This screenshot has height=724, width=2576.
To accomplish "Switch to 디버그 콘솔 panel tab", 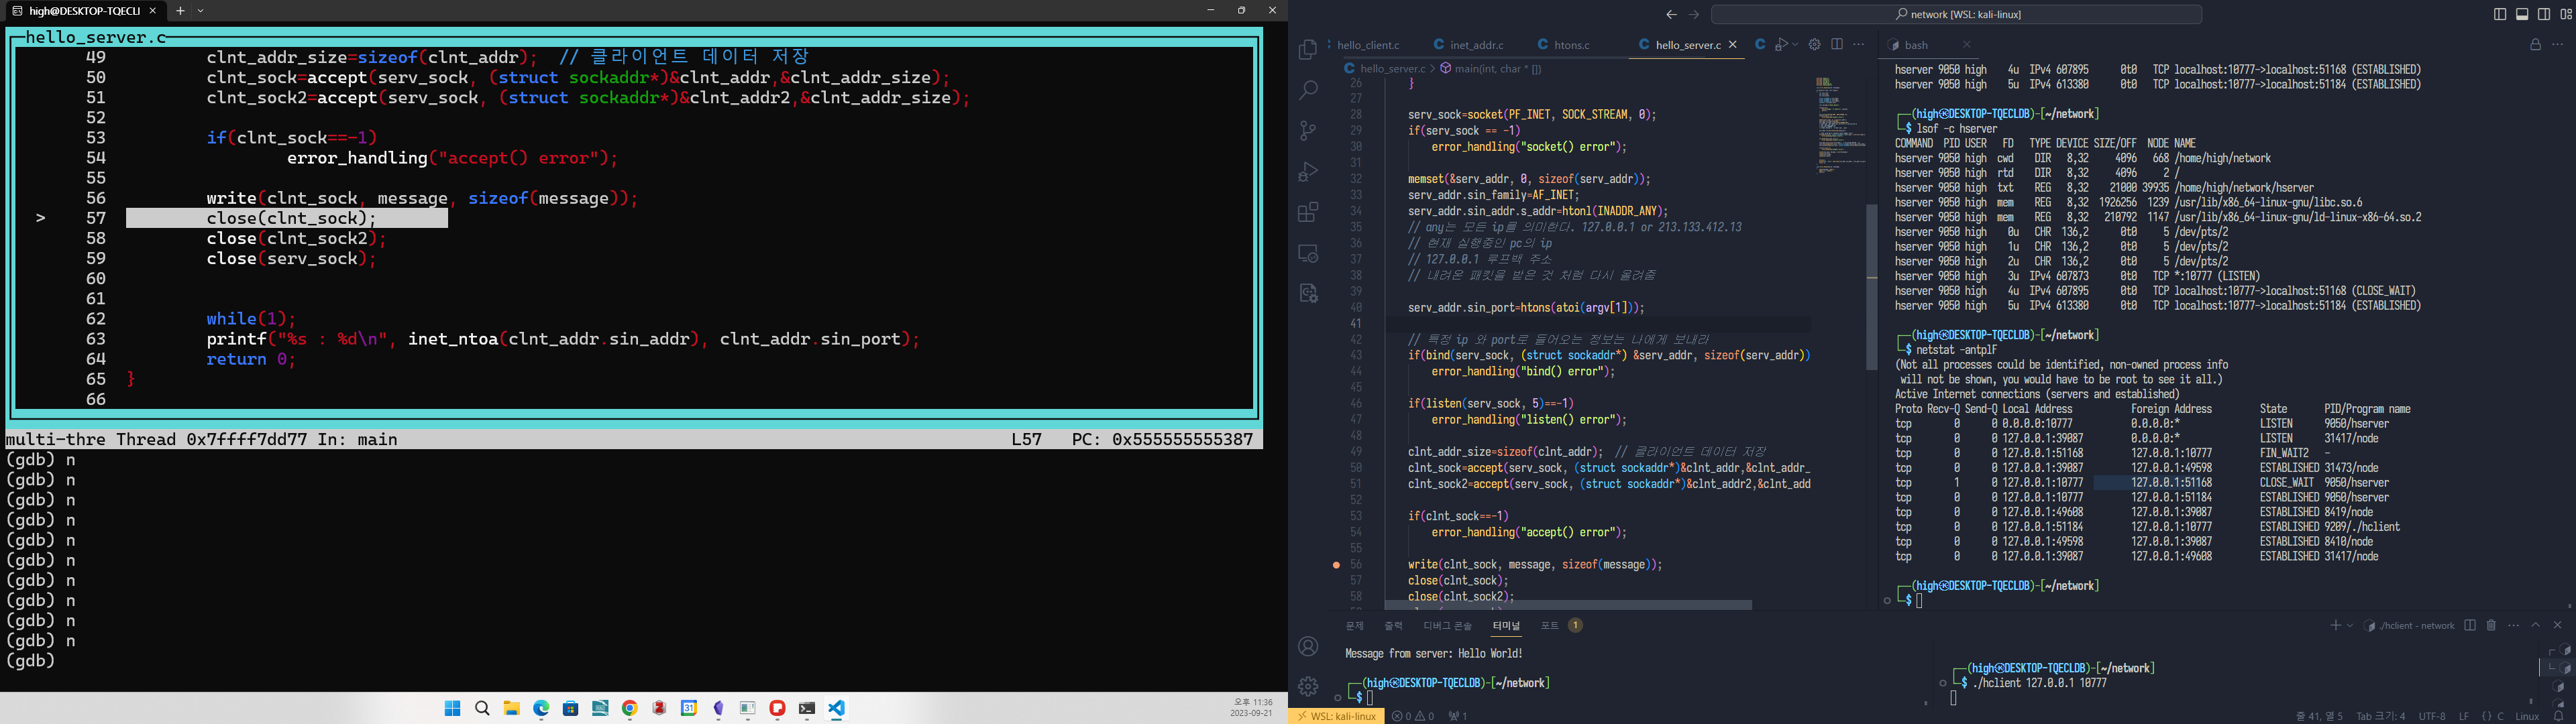I will (x=1447, y=625).
